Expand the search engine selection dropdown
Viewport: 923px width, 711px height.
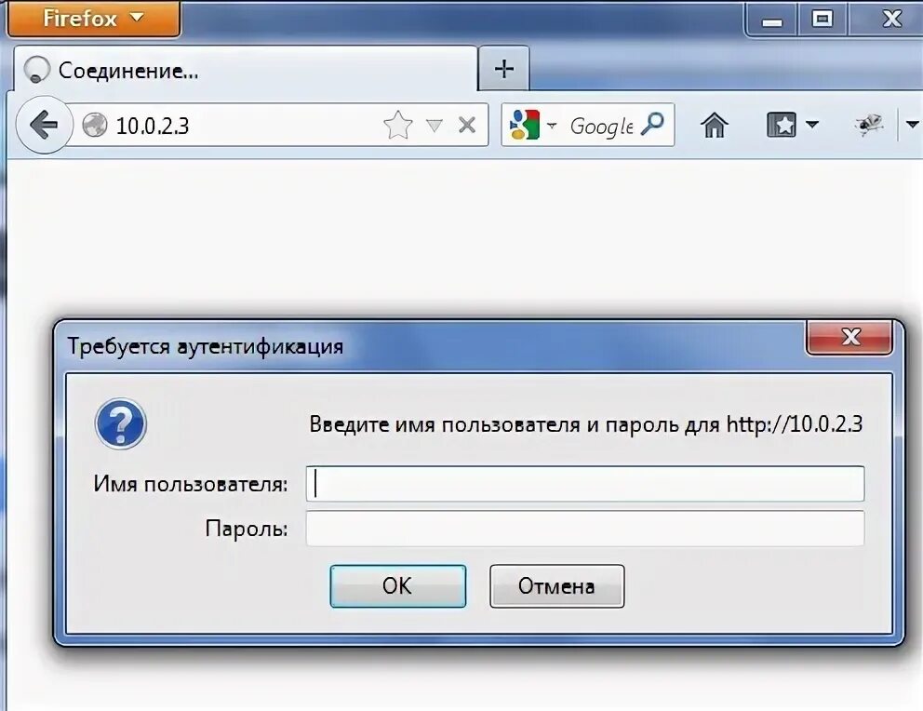point(552,125)
